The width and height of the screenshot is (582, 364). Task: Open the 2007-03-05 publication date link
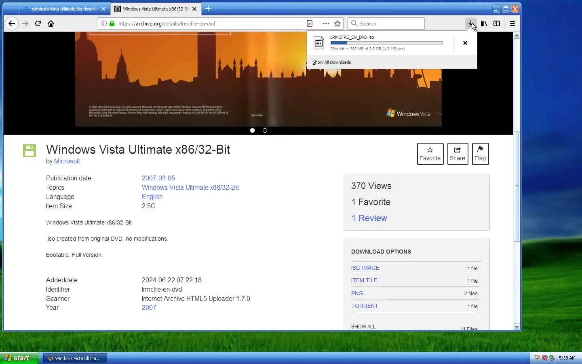[x=158, y=178]
